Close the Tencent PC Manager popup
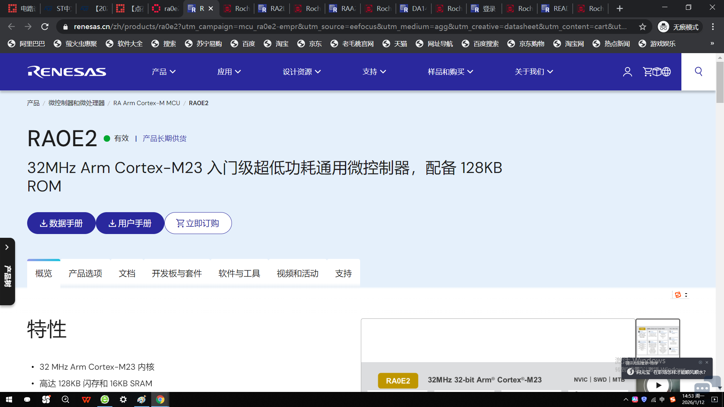The width and height of the screenshot is (724, 407). tap(707, 362)
